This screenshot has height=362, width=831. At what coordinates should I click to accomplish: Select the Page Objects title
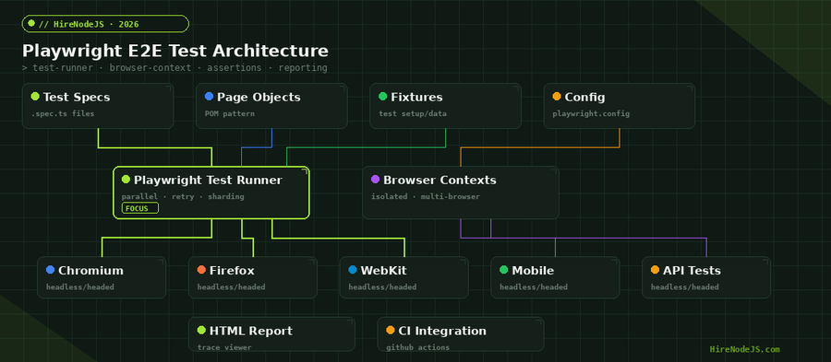click(x=259, y=98)
